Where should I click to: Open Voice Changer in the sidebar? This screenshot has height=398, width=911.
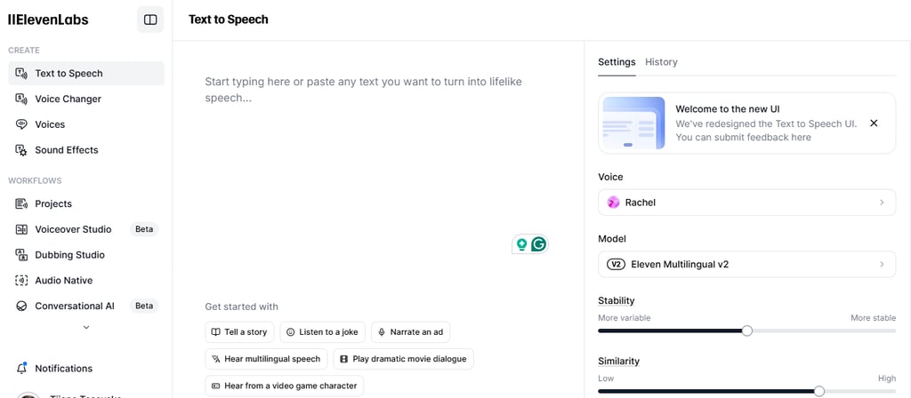pyautogui.click(x=86, y=99)
